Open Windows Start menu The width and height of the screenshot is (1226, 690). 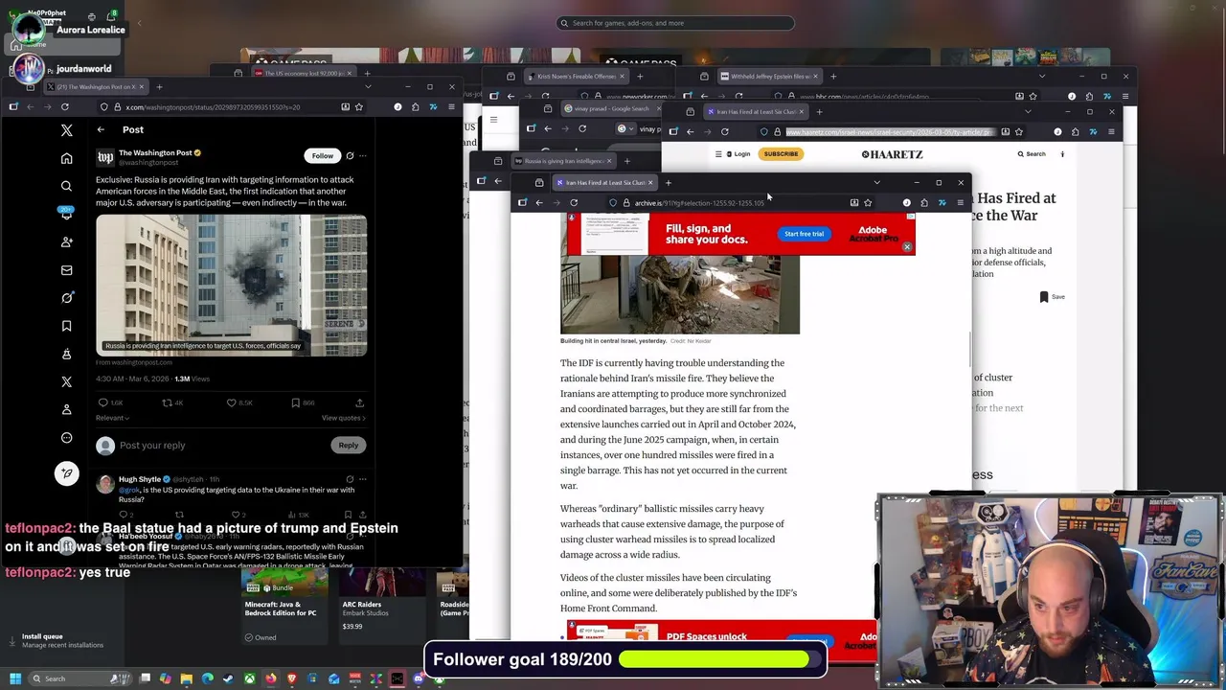(15, 678)
